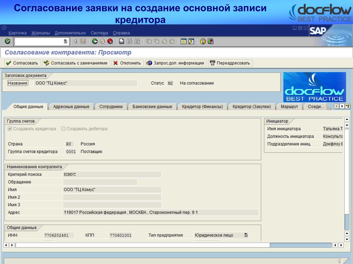Click the status bar expand triangle icon

(x=339, y=261)
